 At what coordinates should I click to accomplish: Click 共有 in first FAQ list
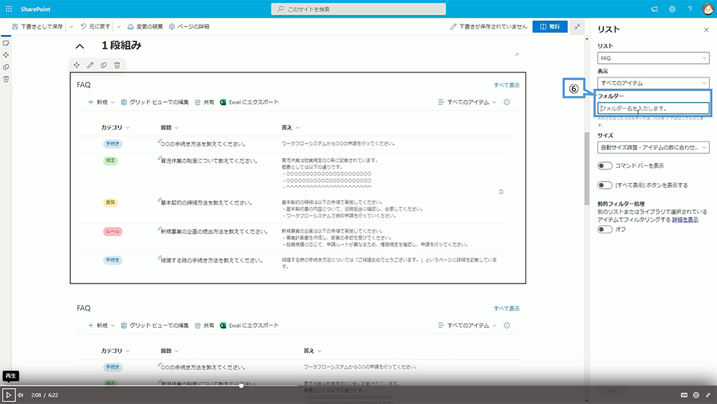tap(204, 102)
